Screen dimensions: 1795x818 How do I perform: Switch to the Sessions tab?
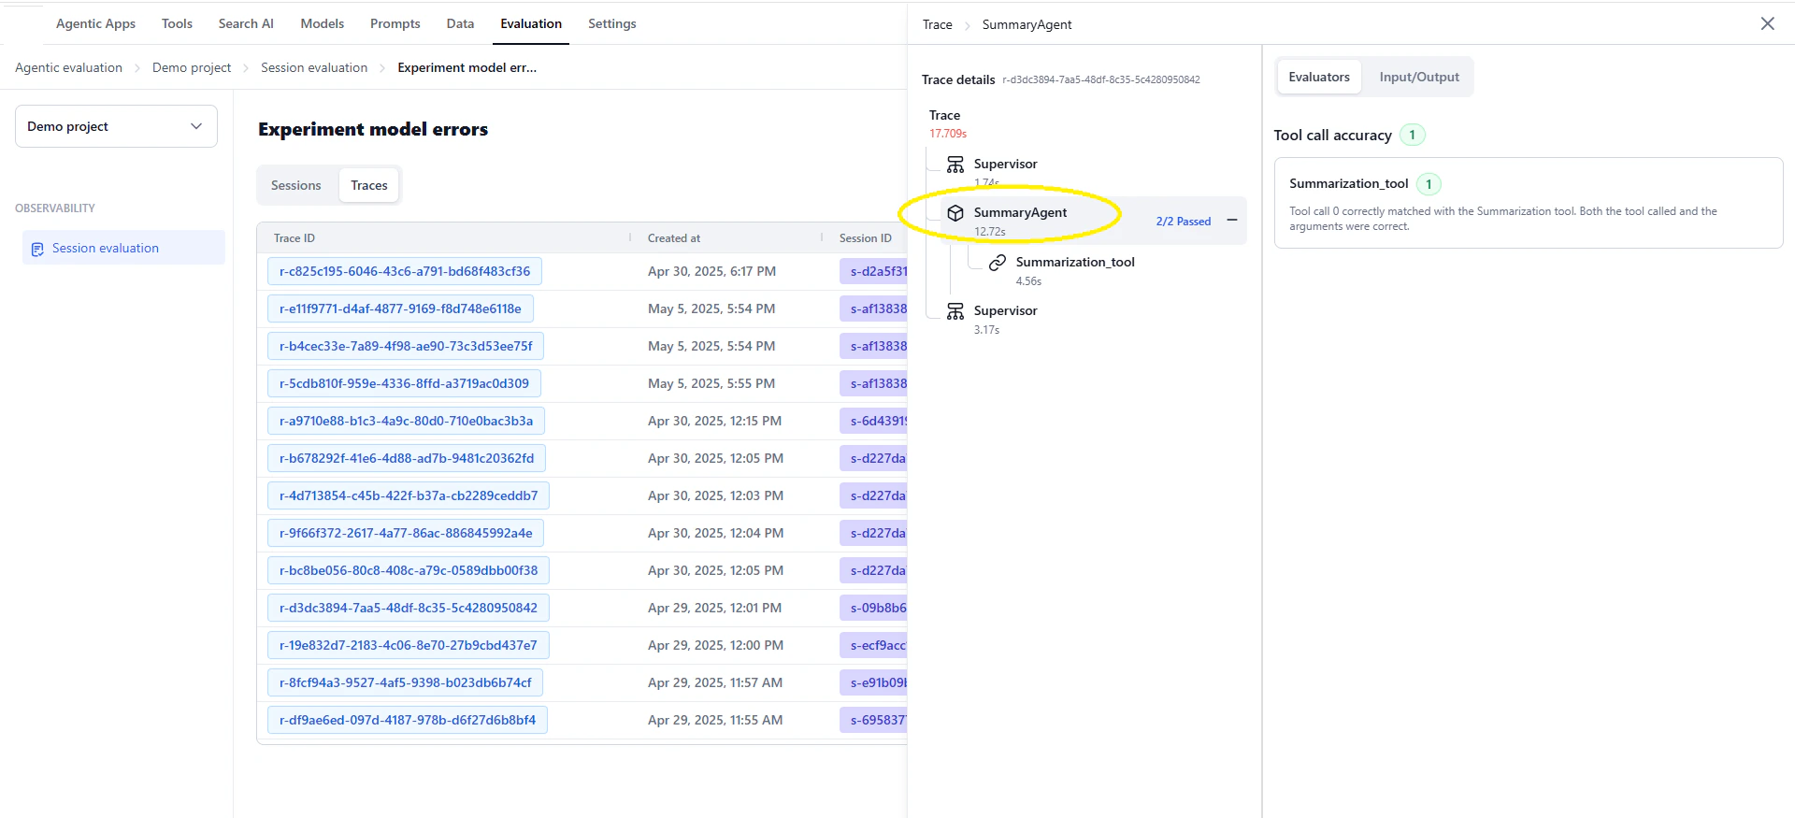point(295,185)
